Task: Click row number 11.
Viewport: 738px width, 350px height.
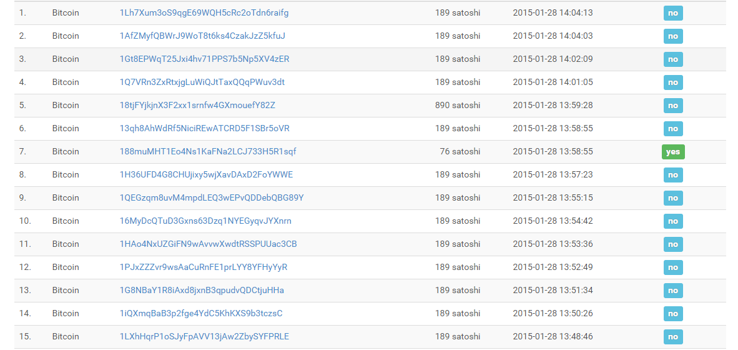Action: pos(25,244)
